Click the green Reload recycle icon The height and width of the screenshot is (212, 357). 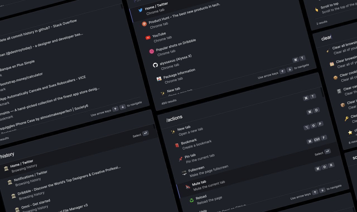pos(192,200)
